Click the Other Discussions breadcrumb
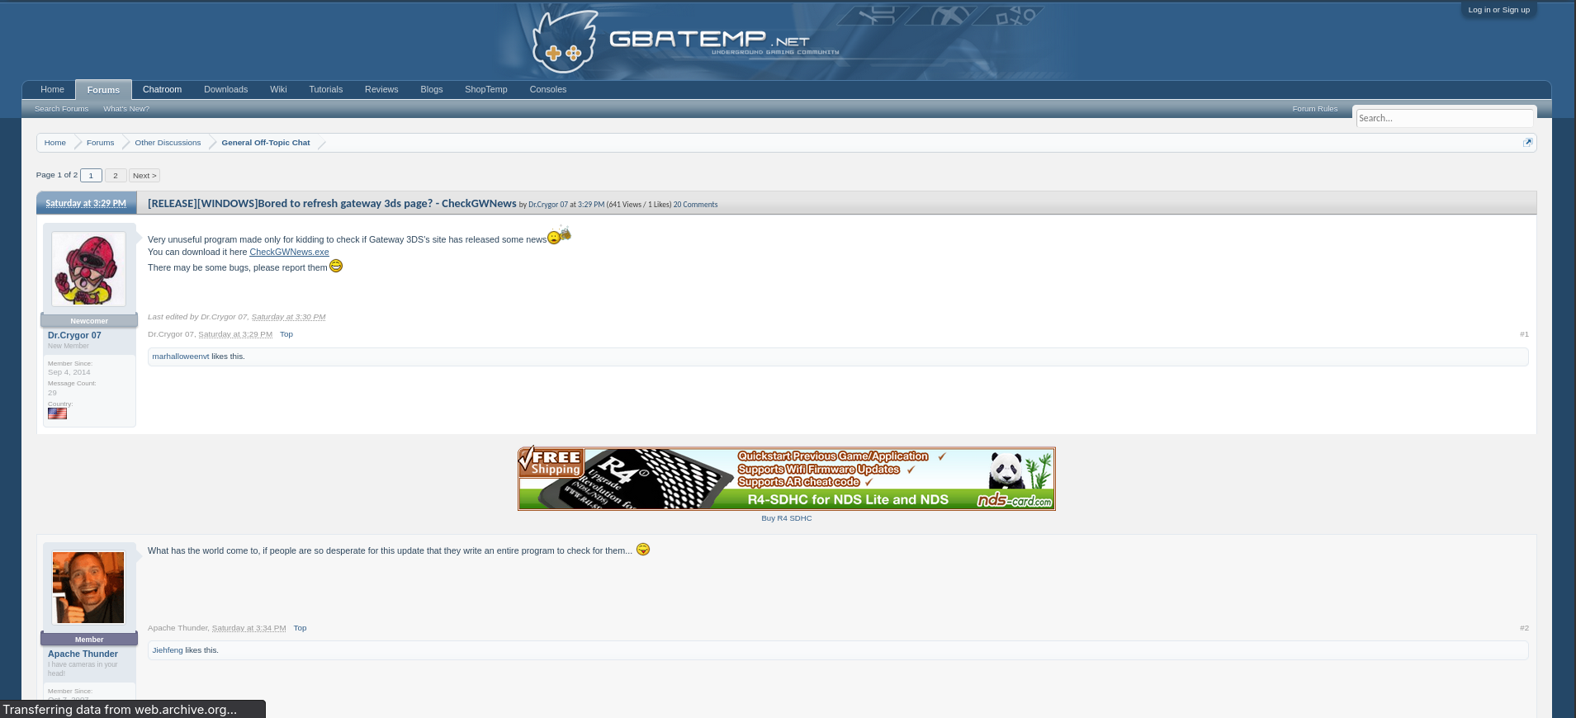The height and width of the screenshot is (718, 1576). (x=168, y=143)
